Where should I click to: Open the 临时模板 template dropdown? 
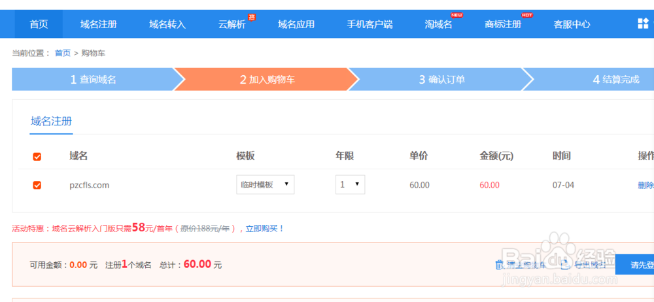pyautogui.click(x=266, y=184)
